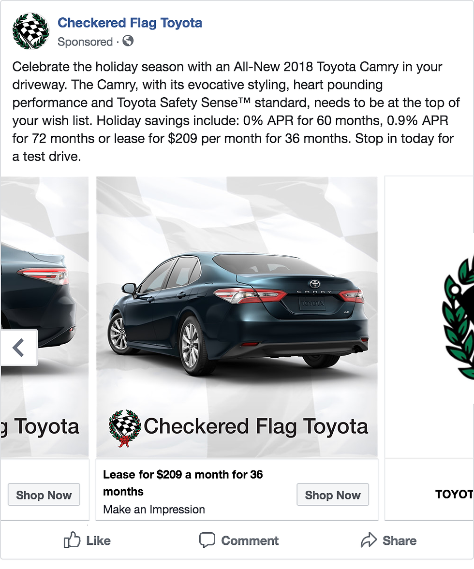
Task: Go to previous carousel card with left chevron
Action: click(x=18, y=348)
